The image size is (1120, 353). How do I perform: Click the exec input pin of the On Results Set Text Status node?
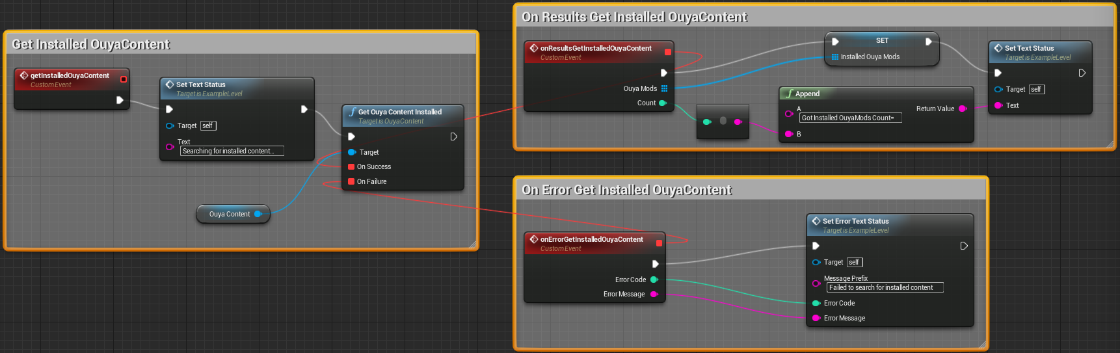(998, 73)
